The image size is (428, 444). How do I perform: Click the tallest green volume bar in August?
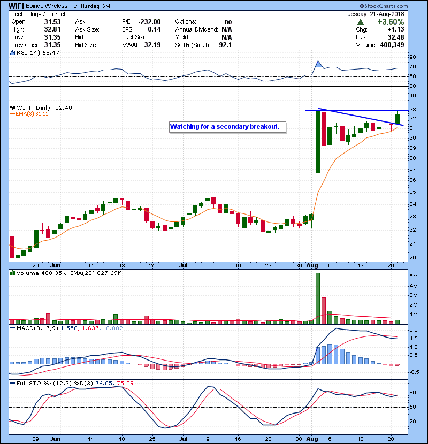pos(318,298)
